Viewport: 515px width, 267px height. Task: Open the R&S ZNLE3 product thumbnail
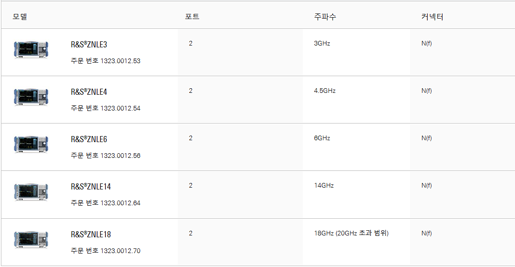(31, 50)
